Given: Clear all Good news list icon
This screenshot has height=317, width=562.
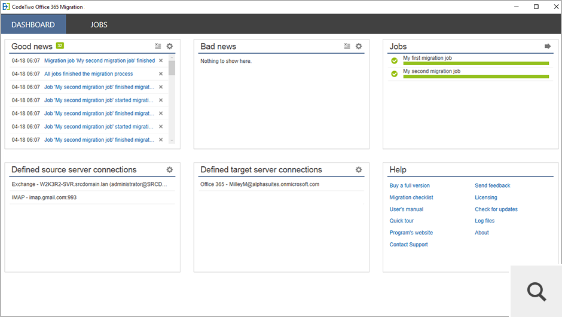Looking at the screenshot, I should tap(158, 46).
